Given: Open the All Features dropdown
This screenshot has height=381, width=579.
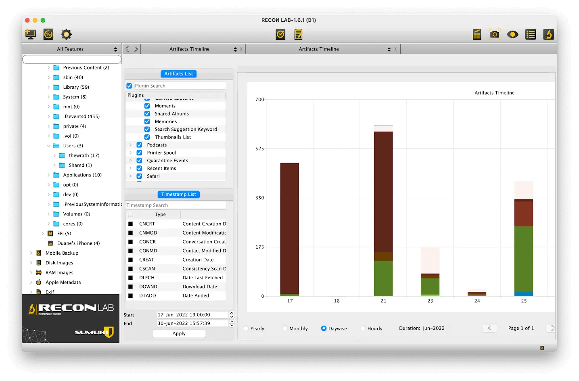Looking at the screenshot, I should (x=71, y=49).
